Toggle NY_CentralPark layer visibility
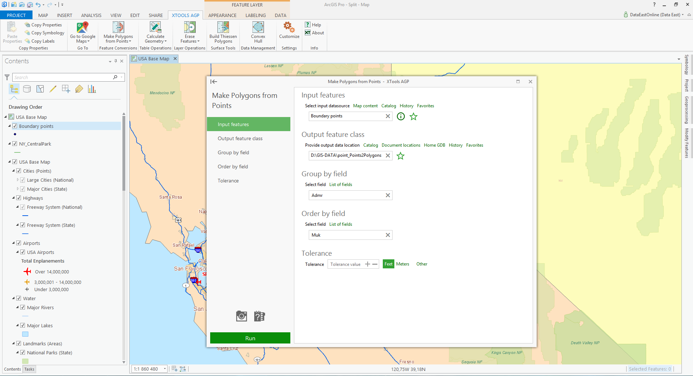The height and width of the screenshot is (376, 693). tap(15, 144)
